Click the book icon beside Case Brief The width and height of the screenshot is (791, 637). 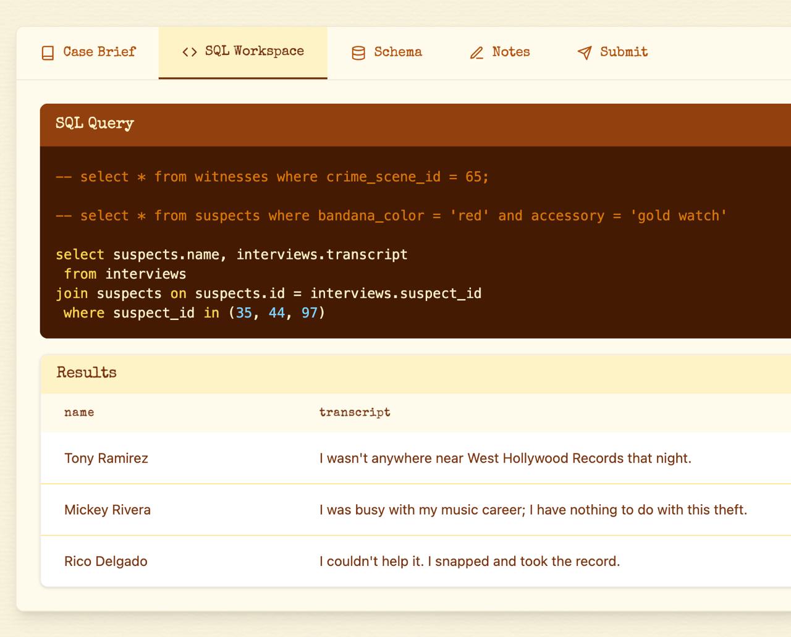[48, 53]
